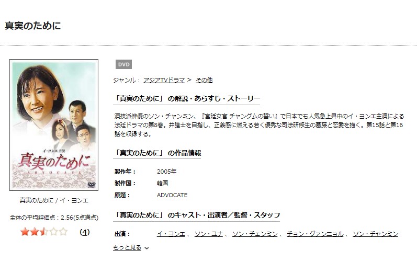Click the fourth empty rating star
The height and width of the screenshot is (262, 417).
click(x=53, y=232)
